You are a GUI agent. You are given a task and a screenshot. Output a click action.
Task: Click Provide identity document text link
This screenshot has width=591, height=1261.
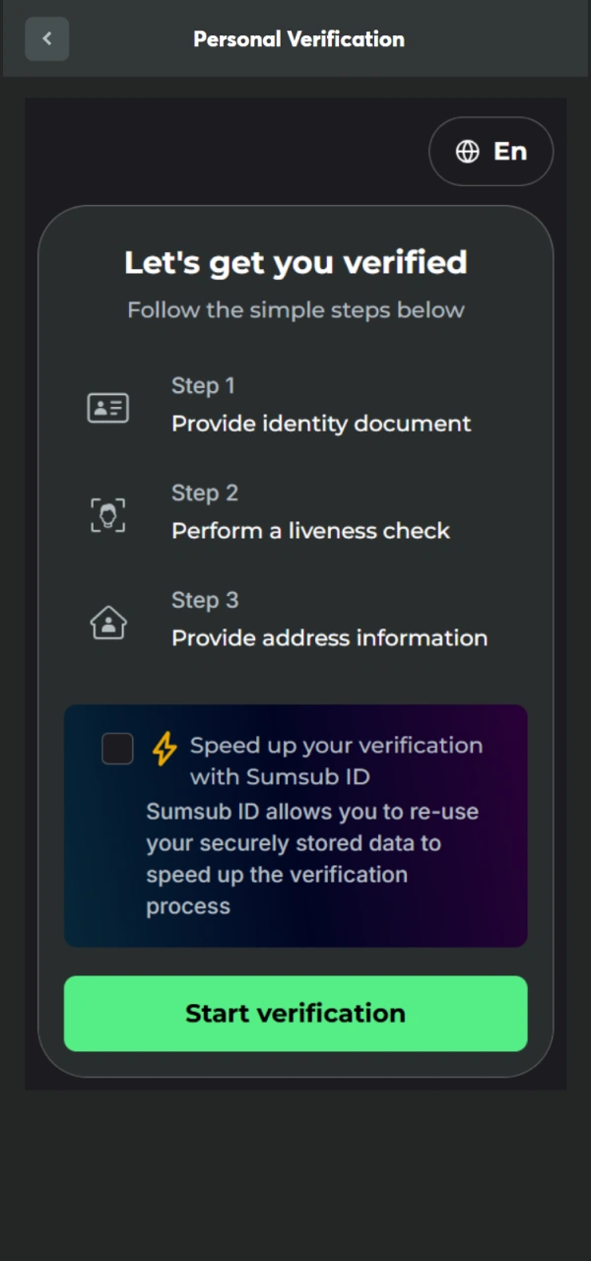click(x=321, y=423)
